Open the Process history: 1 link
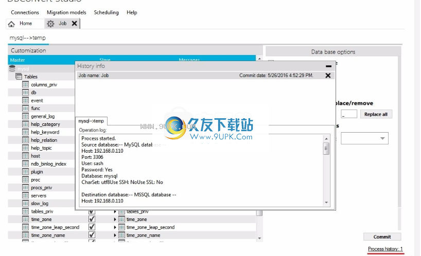This screenshot has width=421, height=256. click(385, 249)
